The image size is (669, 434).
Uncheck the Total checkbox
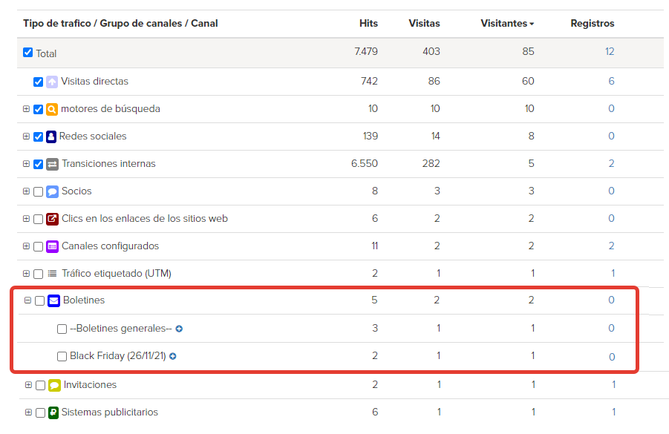[27, 53]
